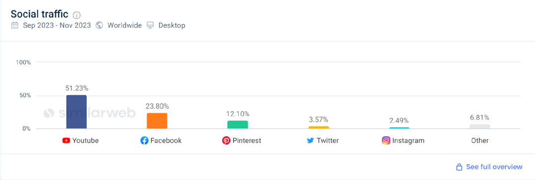This screenshot has height=180, width=535.
Task: Click the calendar icon before date range
Action: [15, 25]
